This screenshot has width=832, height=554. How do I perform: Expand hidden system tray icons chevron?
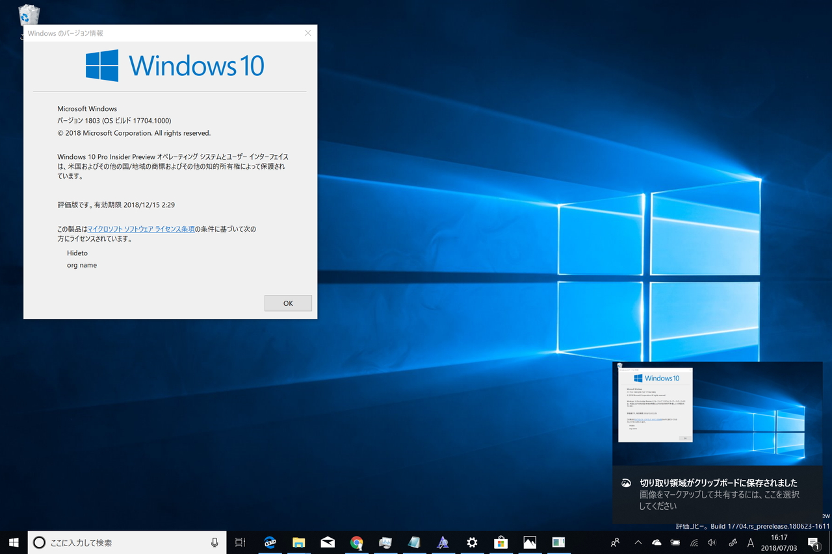pos(638,542)
